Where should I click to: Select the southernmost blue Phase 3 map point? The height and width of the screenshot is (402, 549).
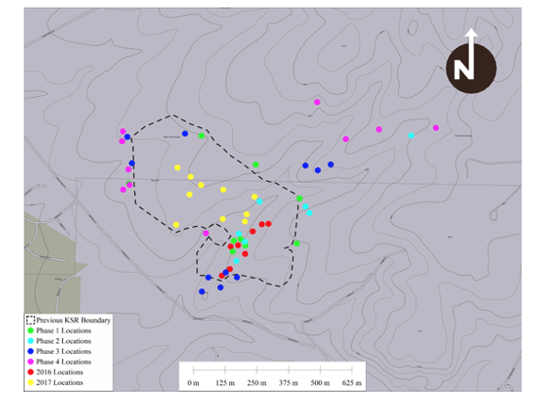point(202,292)
